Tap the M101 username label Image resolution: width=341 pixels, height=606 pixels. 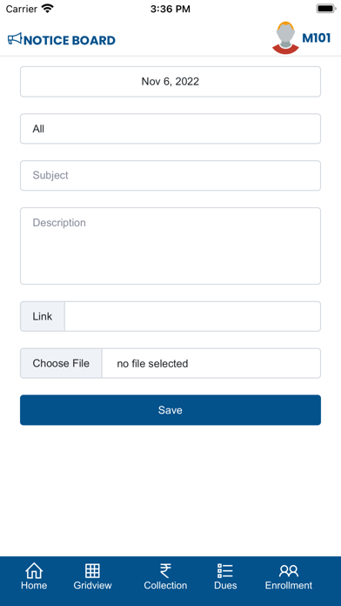(x=317, y=38)
